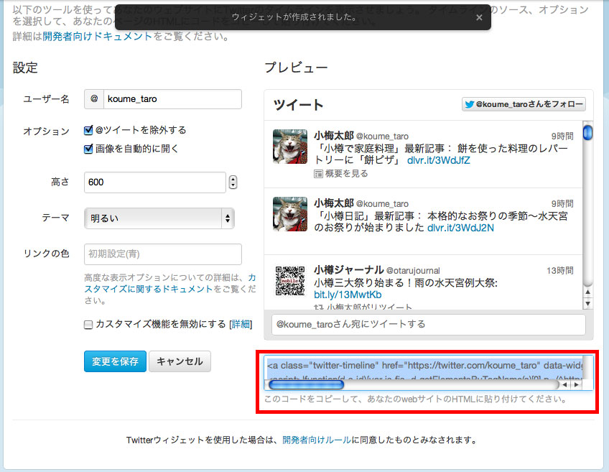This screenshot has width=609, height=472.
Task: Click the preview scrollbar's down arrow
Action: (x=588, y=303)
